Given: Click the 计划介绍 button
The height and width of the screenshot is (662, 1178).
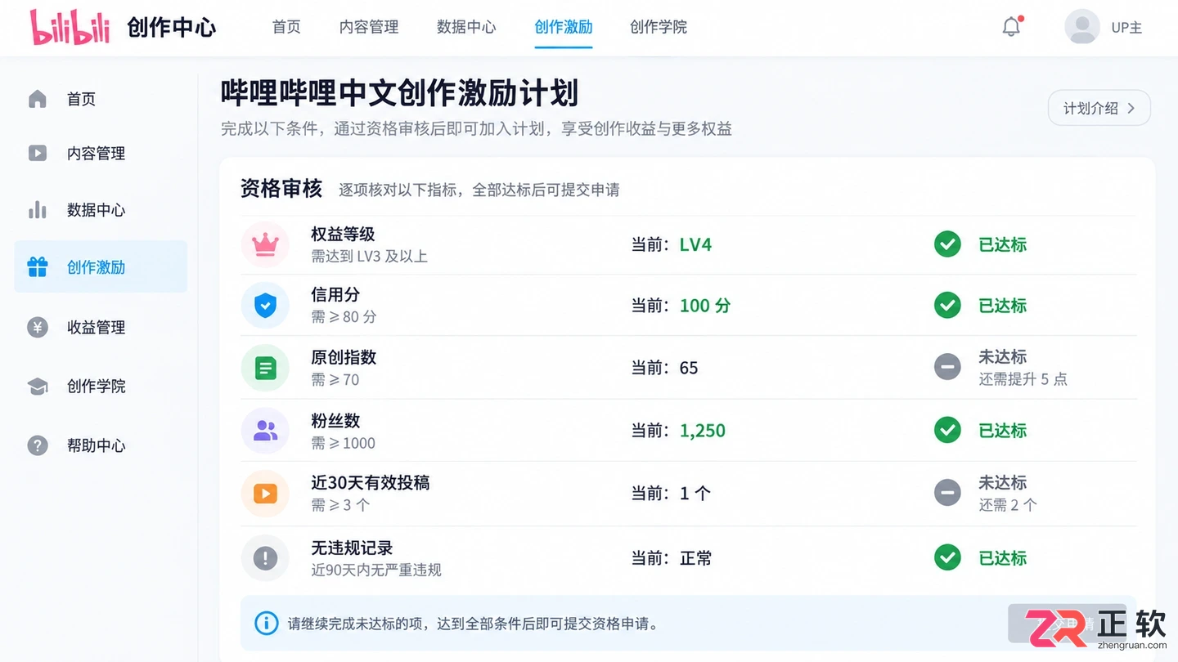Looking at the screenshot, I should 1099,108.
